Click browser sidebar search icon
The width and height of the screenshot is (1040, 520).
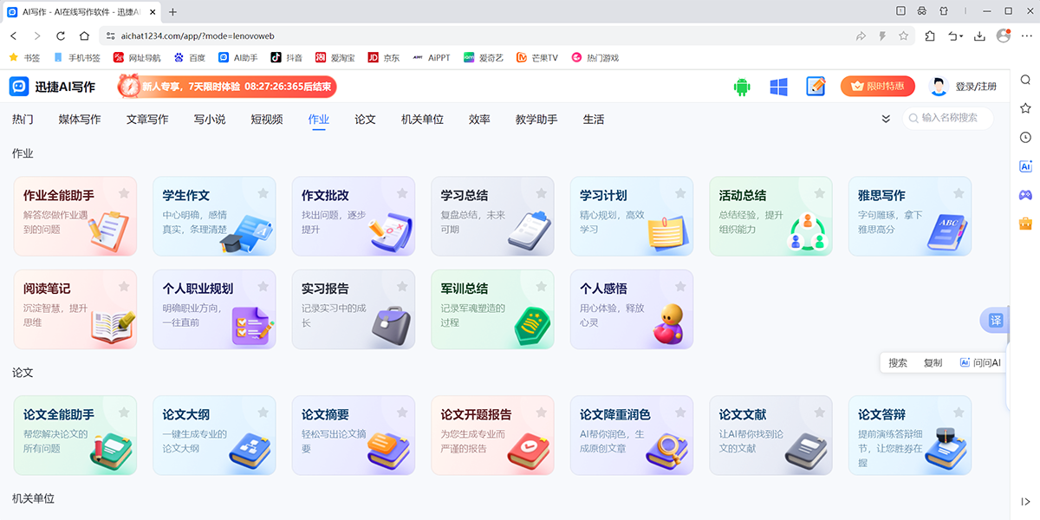click(x=1025, y=80)
